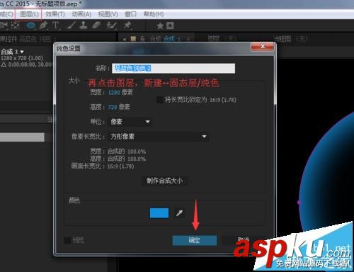Select the Eraser tool

[x=96, y=25]
